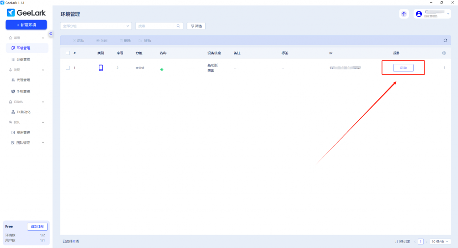458x248 pixels.
Task: Open table column settings gear
Action: coord(444,53)
